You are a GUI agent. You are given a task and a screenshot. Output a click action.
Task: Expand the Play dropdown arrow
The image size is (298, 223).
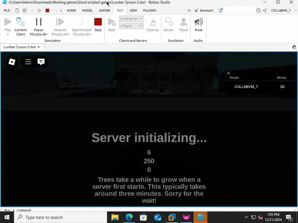[8, 35]
